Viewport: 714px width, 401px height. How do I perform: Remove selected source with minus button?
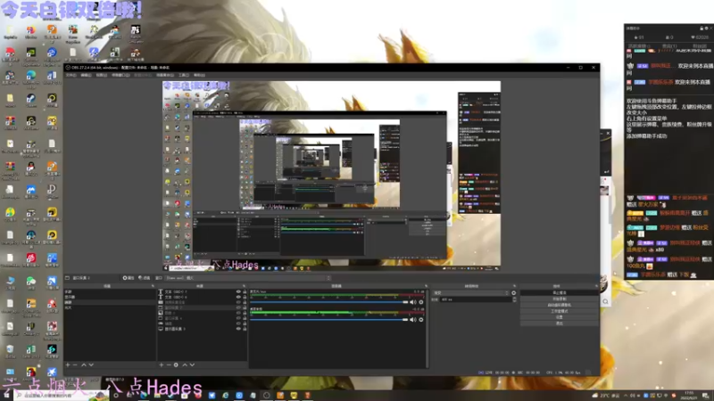coord(169,364)
